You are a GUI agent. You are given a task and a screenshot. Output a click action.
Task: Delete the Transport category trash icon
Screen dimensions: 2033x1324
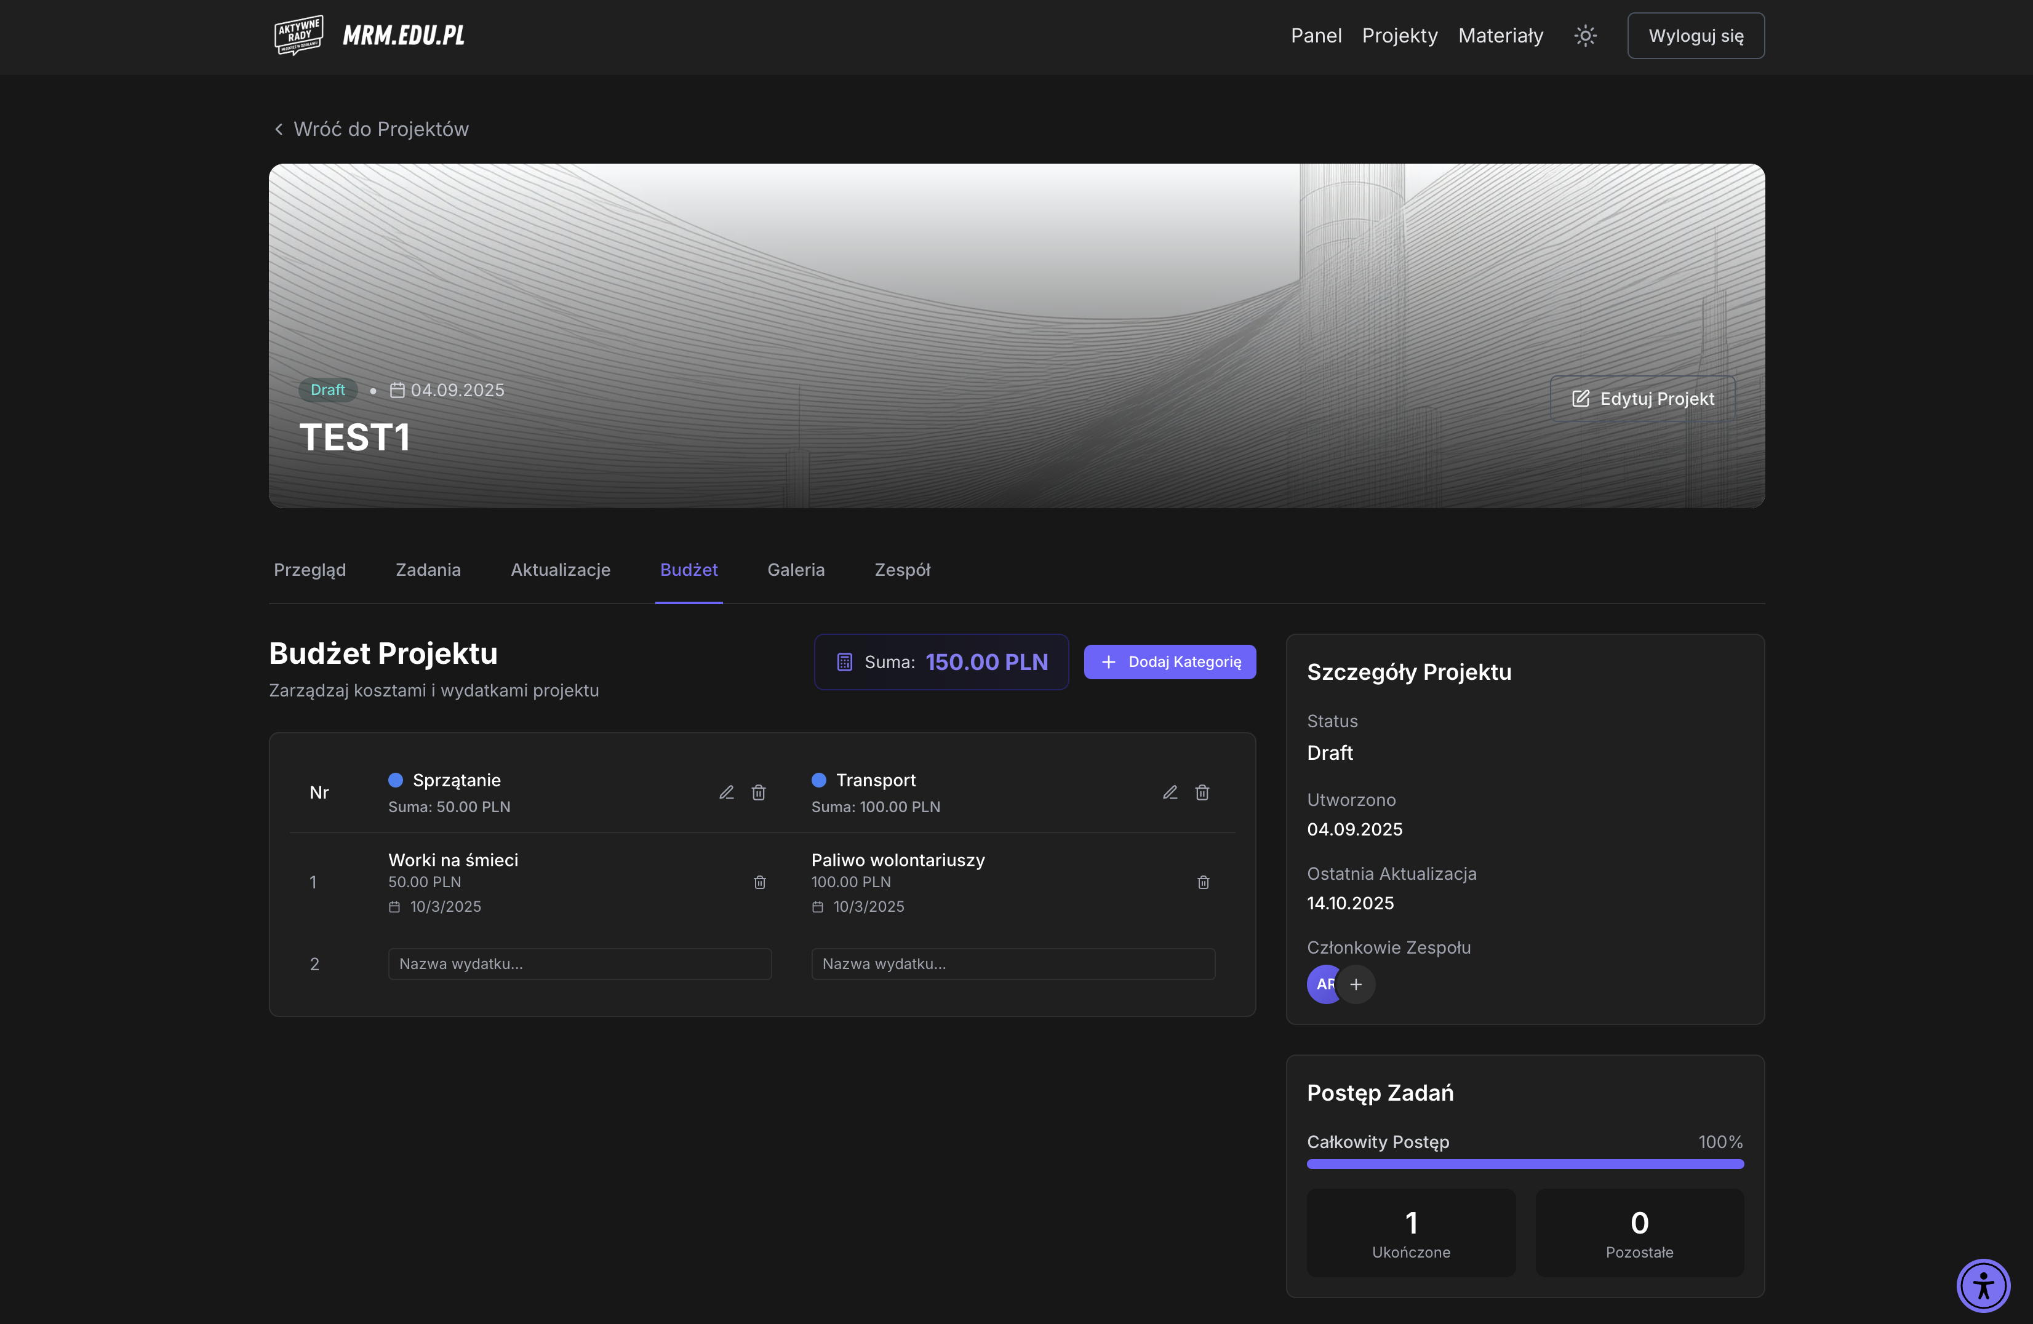(1202, 792)
